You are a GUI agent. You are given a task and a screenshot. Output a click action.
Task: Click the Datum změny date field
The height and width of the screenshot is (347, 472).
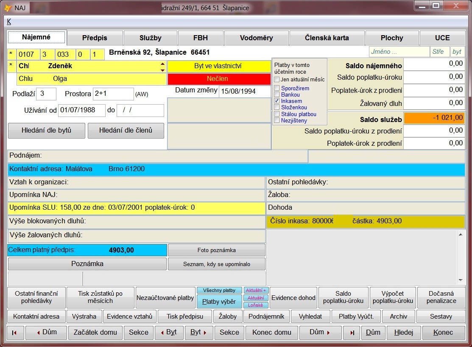244,92
